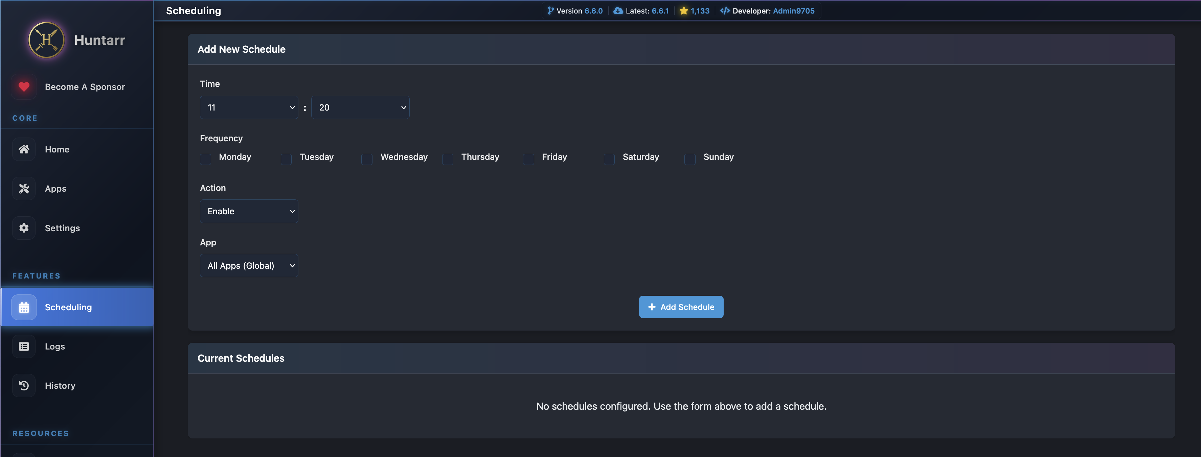
Task: Check the Monday checkbox
Action: click(206, 159)
